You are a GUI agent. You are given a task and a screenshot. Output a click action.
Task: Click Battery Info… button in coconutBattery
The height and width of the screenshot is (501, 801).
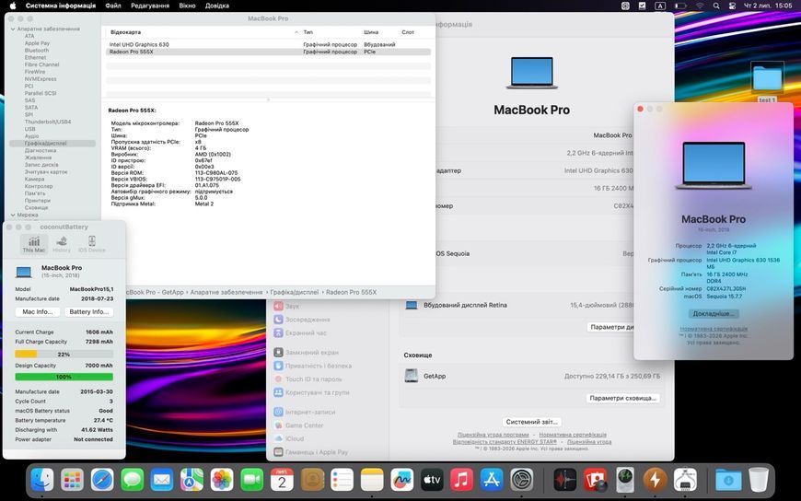point(89,312)
